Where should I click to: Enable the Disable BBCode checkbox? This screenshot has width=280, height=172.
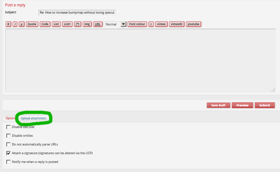tap(8, 127)
